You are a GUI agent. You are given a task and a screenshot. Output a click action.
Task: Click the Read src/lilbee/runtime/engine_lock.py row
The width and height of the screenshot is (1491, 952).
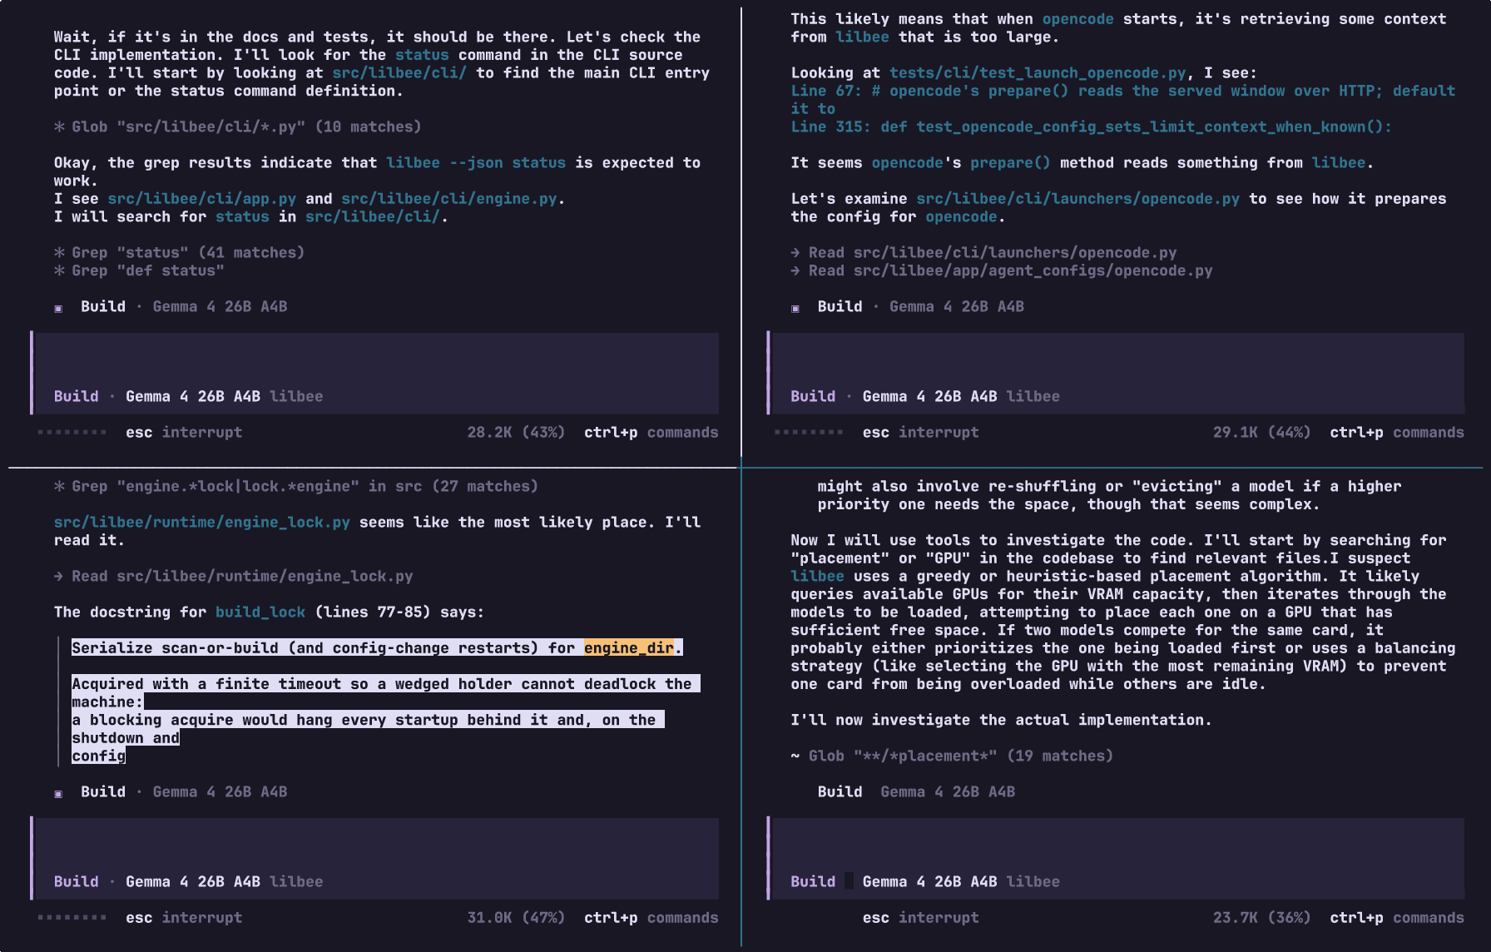[234, 576]
